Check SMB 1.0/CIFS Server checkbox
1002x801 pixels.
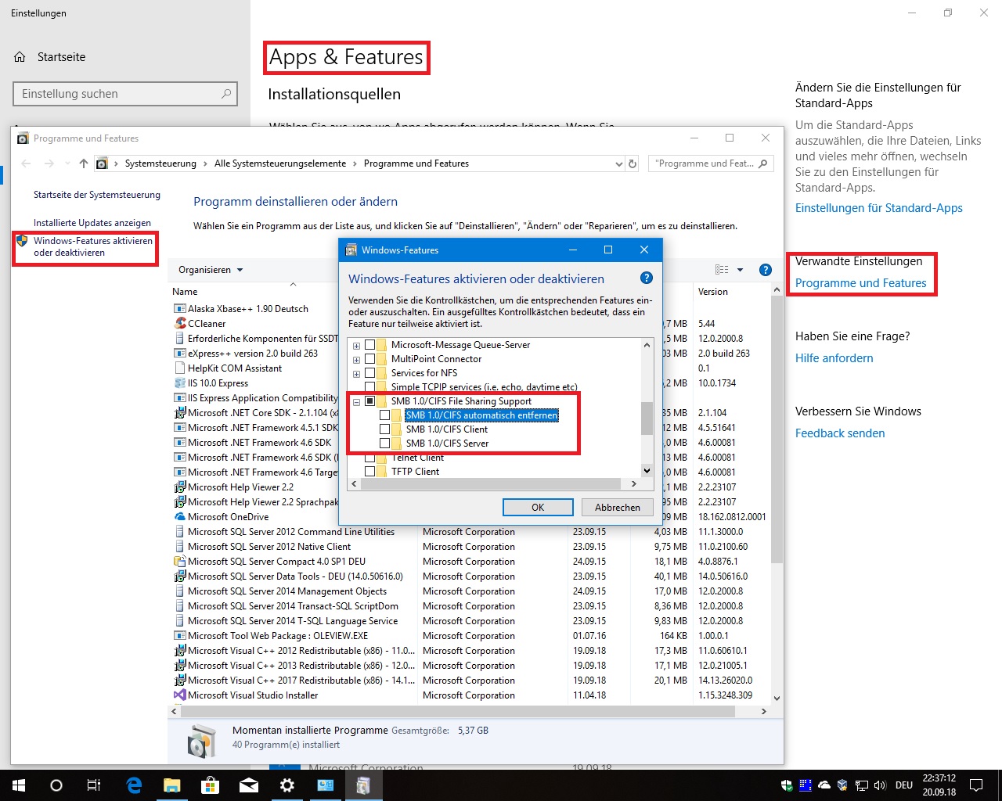[385, 444]
